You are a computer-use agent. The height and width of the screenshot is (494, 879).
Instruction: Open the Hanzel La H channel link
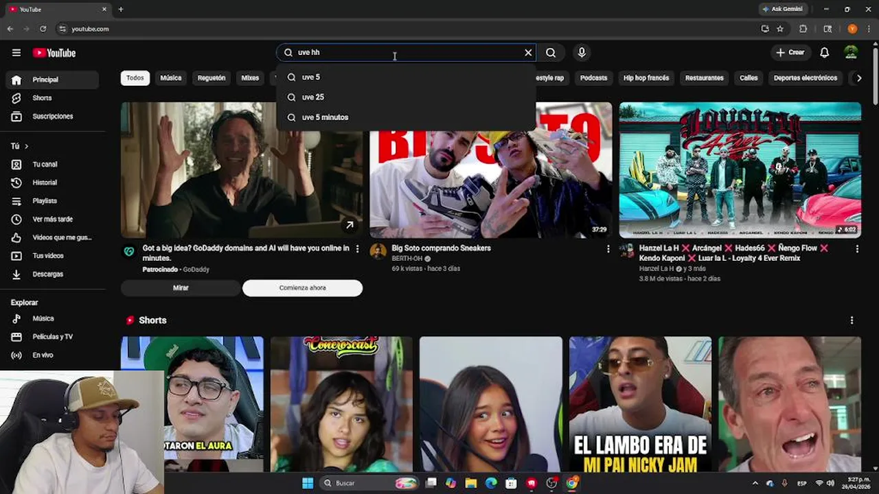(x=657, y=269)
